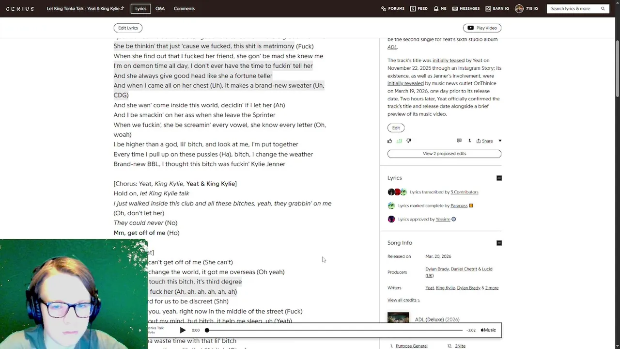Open the Feed icon in header

click(413, 9)
